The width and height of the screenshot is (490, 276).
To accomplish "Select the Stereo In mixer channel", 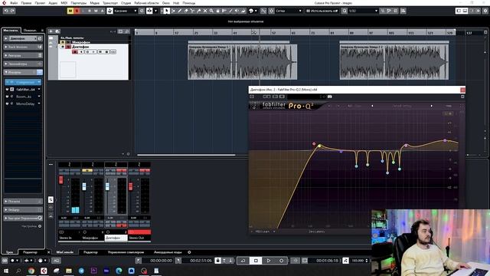I will (x=70, y=238).
